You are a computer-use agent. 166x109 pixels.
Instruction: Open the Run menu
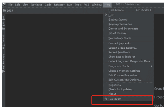pyautogui.click(x=69, y=5)
